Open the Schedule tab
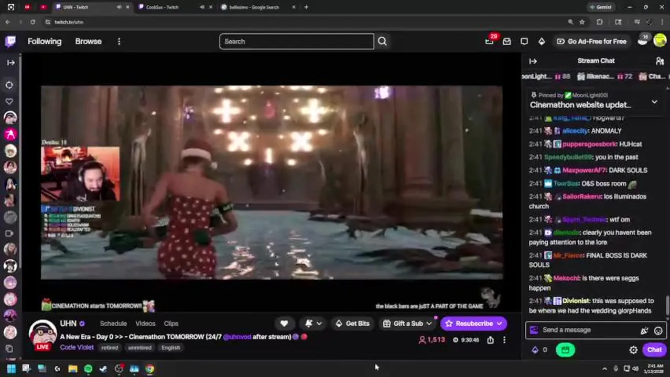Viewport: 670px width, 377px height. (113, 324)
